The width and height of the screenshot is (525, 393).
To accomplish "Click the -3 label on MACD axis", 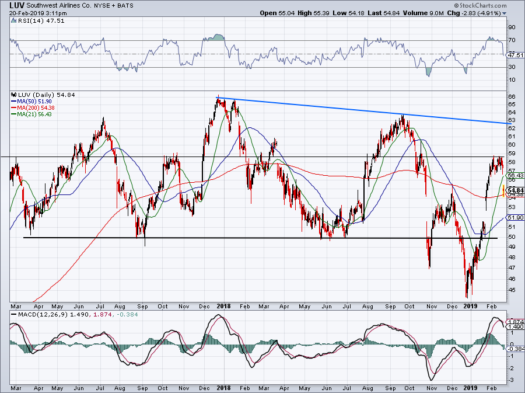I will (511, 380).
